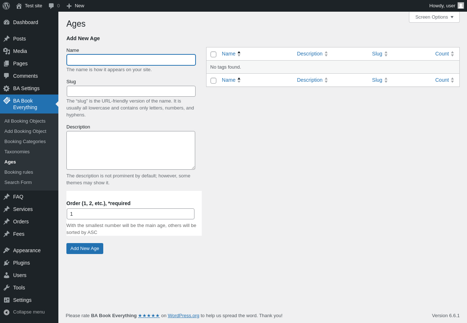The height and width of the screenshot is (323, 467).
Task: Click the Pages icon in sidebar
Action: (7, 64)
